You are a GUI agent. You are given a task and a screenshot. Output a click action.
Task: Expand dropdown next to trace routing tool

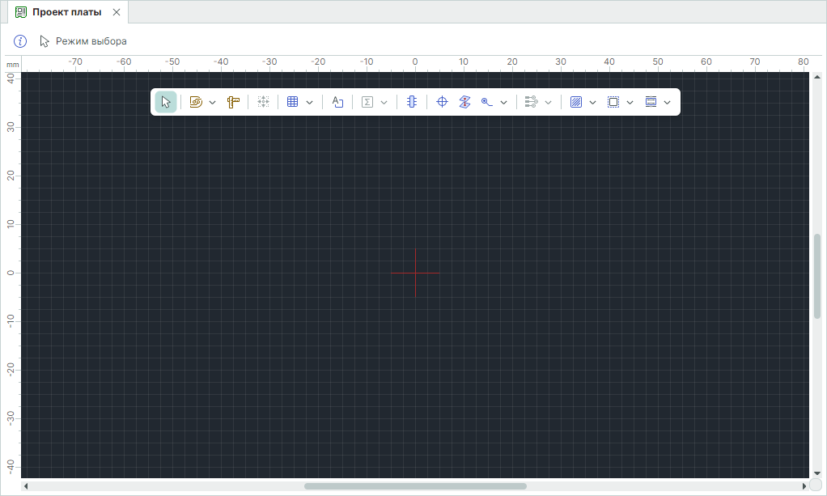pyautogui.click(x=213, y=103)
